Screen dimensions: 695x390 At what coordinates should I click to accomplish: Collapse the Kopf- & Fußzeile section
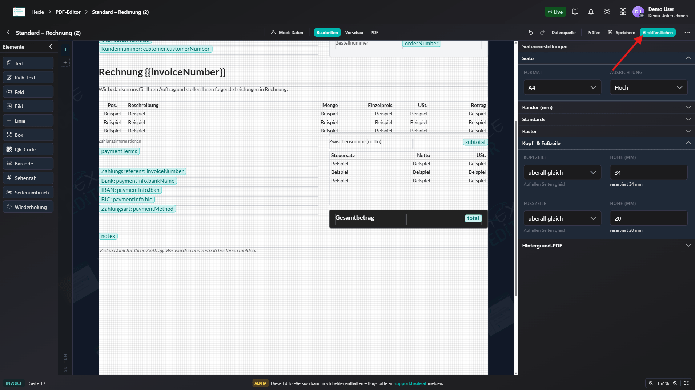[x=606, y=143]
